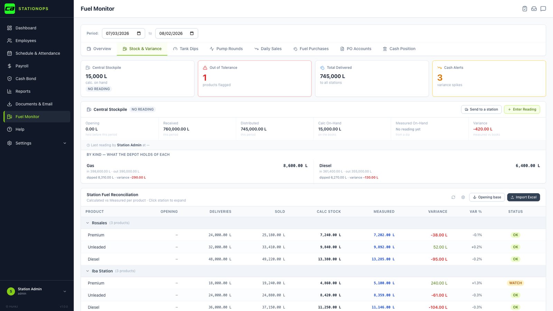This screenshot has width=553, height=311.
Task: Click the Employees people icon in sidebar
Action: (x=10, y=41)
